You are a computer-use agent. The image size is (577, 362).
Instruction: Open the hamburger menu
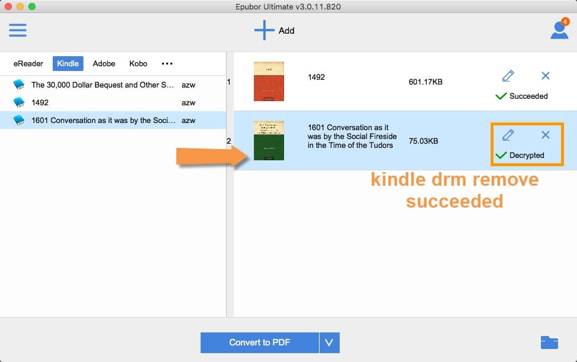point(18,30)
